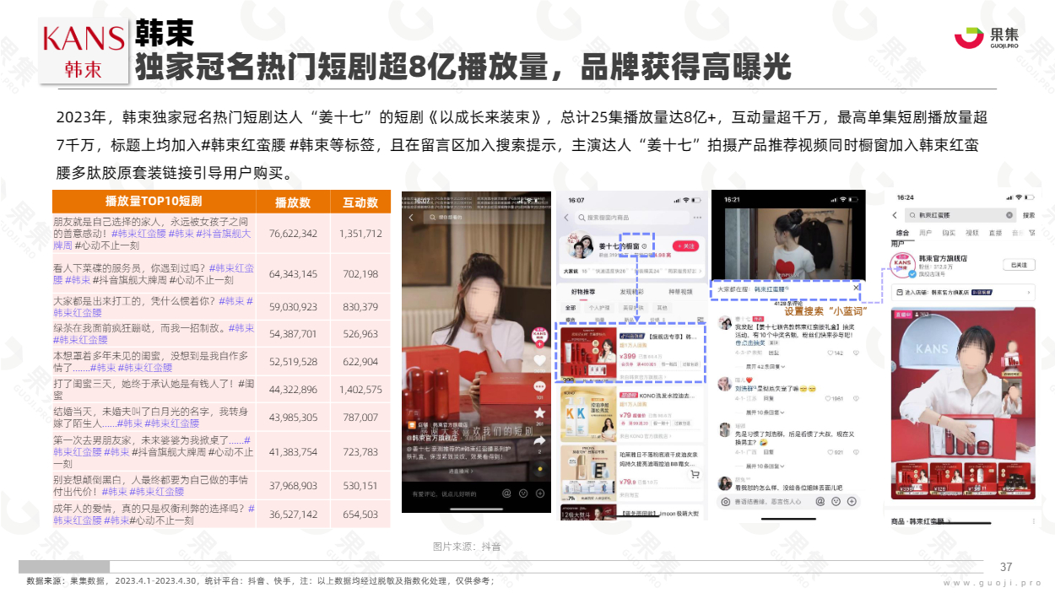The height and width of the screenshot is (593, 1055).
Task: Click the 韩束红蛮腰 blue search term
Action: click(x=770, y=288)
